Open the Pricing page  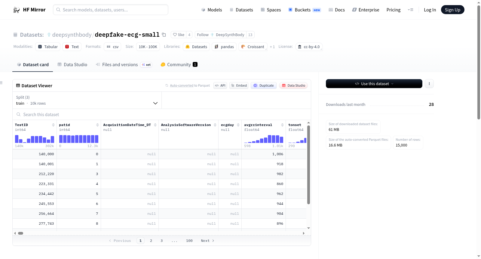click(393, 10)
